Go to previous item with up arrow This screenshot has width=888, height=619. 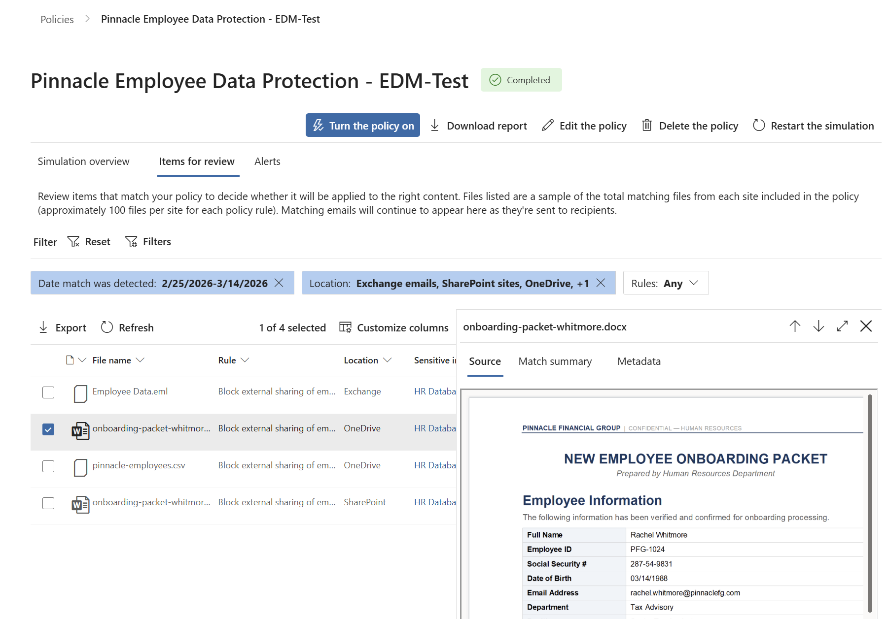click(x=795, y=326)
